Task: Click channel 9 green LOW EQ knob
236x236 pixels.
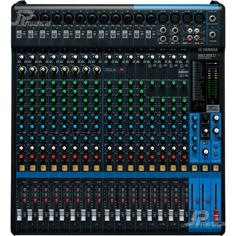Action: 109,109
